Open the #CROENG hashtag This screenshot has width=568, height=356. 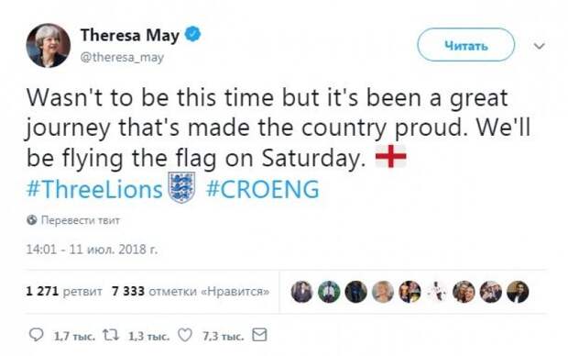pyautogui.click(x=263, y=189)
